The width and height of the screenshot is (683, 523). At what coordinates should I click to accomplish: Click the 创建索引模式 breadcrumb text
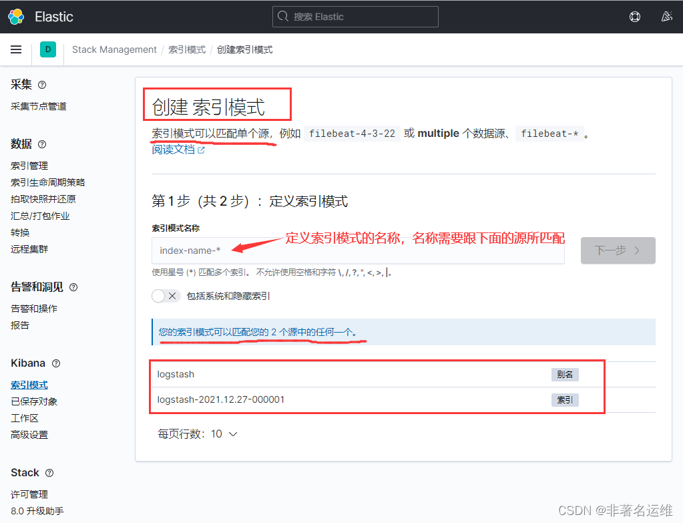(245, 49)
